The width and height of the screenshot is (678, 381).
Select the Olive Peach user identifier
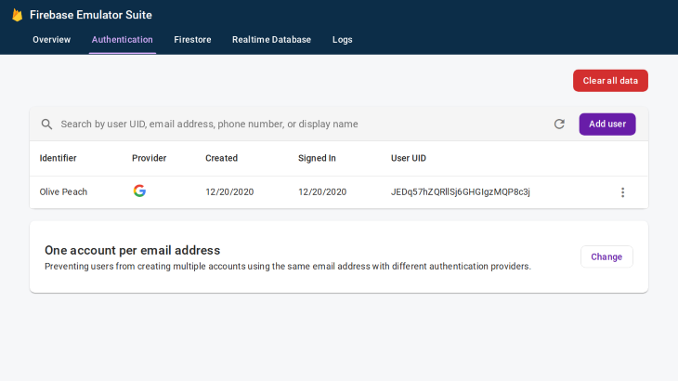click(63, 192)
